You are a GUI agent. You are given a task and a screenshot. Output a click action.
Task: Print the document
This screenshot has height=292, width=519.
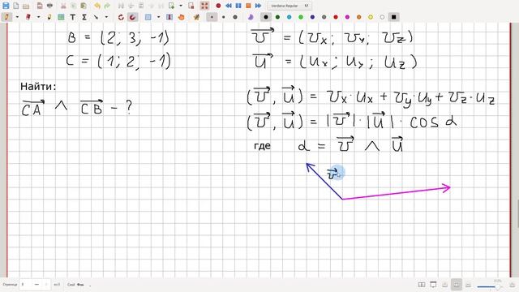(x=49, y=6)
